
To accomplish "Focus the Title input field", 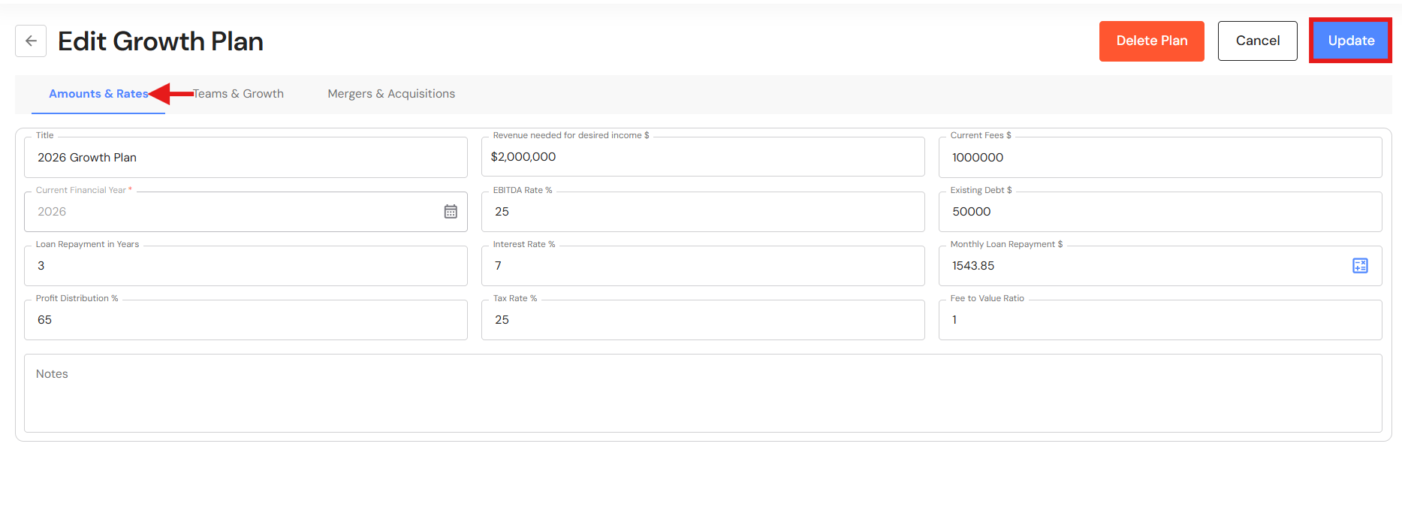I will tap(246, 158).
